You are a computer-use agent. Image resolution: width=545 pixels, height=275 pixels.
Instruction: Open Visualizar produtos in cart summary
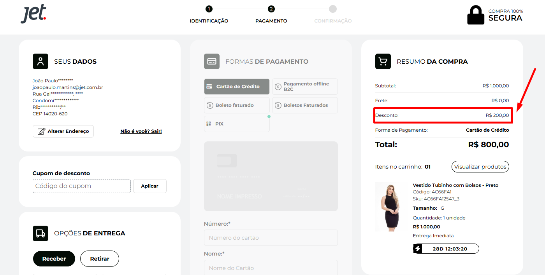pos(480,167)
